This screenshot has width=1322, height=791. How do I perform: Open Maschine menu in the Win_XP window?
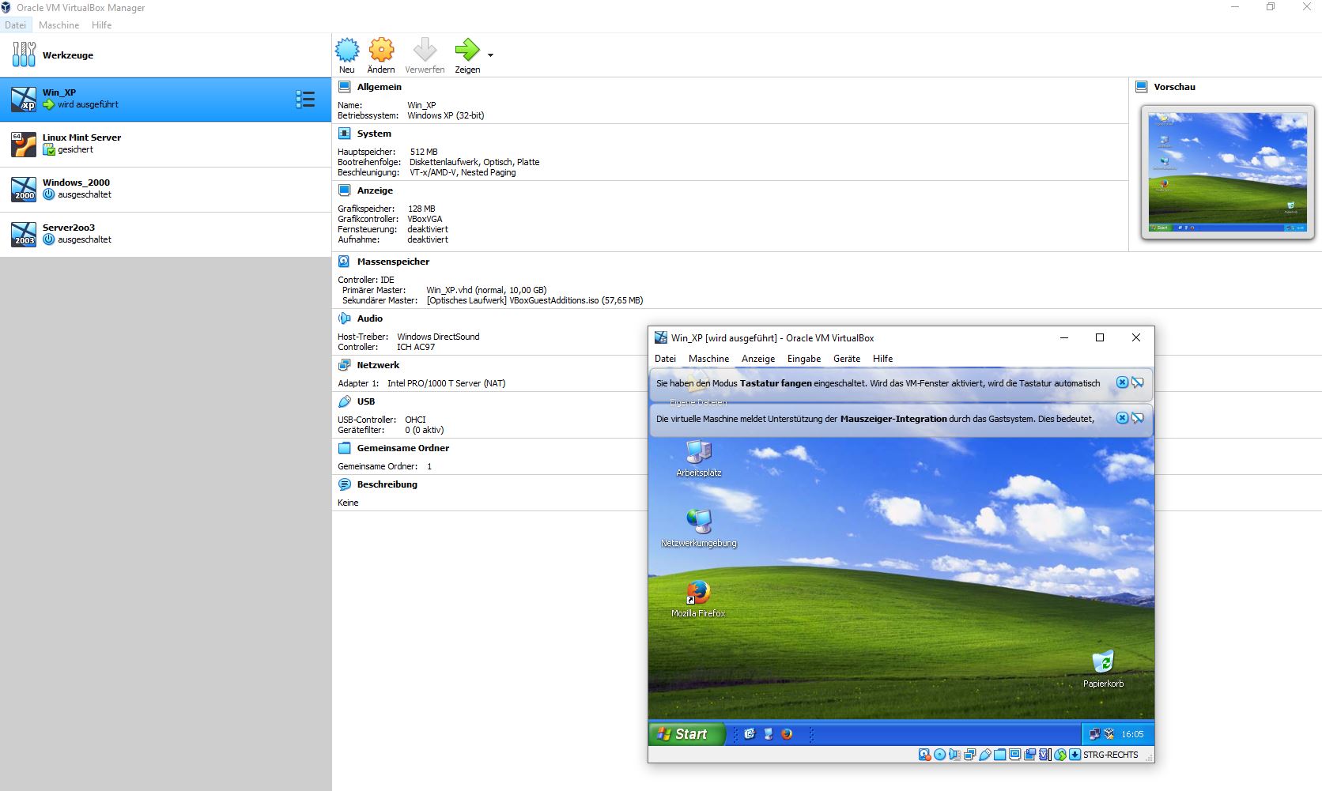(708, 359)
